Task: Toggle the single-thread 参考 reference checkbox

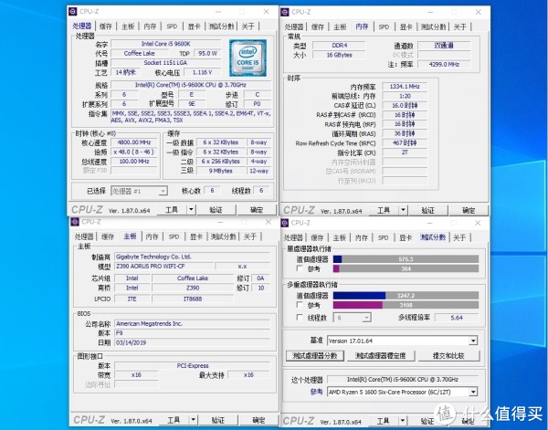Action: click(300, 268)
